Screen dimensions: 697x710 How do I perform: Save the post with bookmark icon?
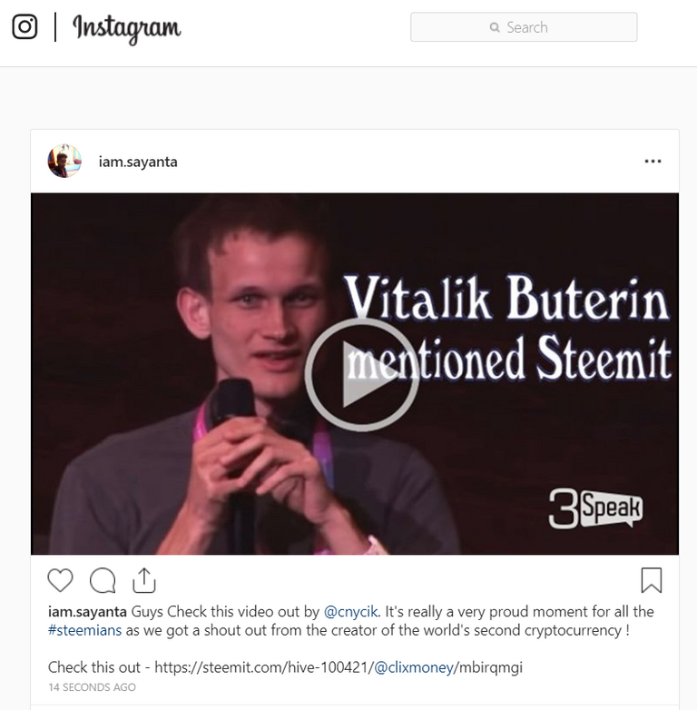point(652,580)
